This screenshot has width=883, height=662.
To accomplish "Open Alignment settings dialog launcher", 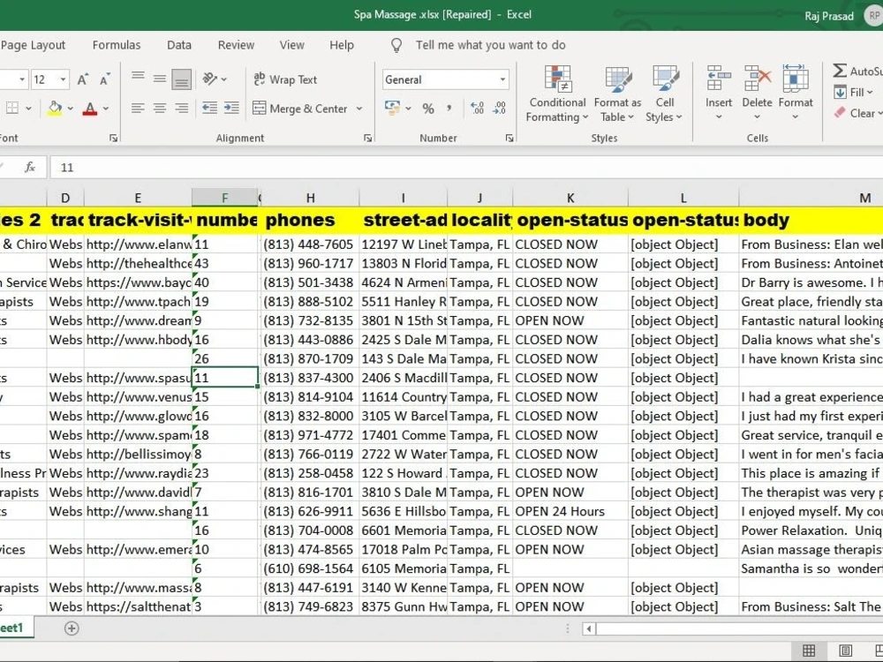I will (367, 138).
